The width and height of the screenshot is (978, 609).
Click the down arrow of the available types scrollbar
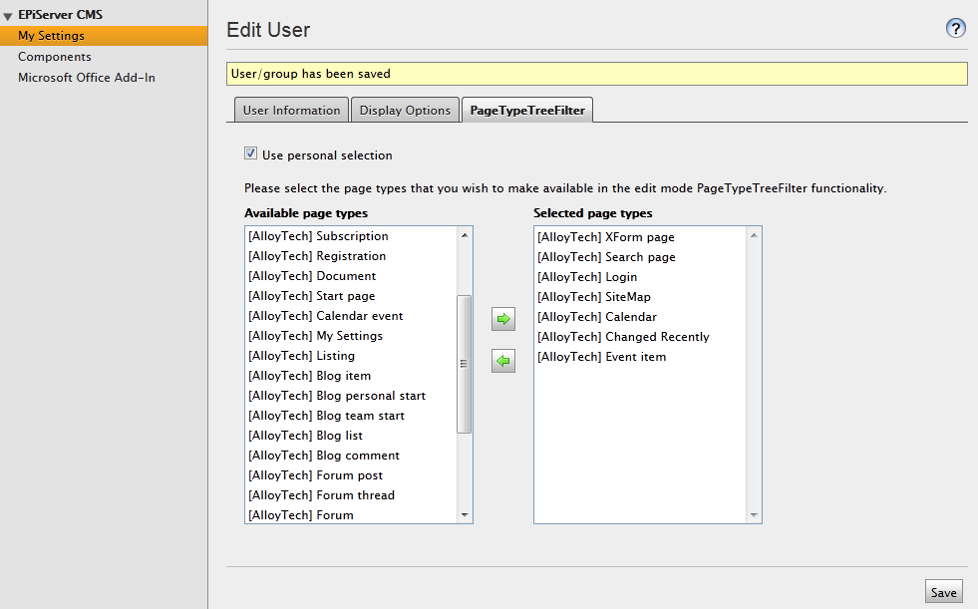pos(464,515)
